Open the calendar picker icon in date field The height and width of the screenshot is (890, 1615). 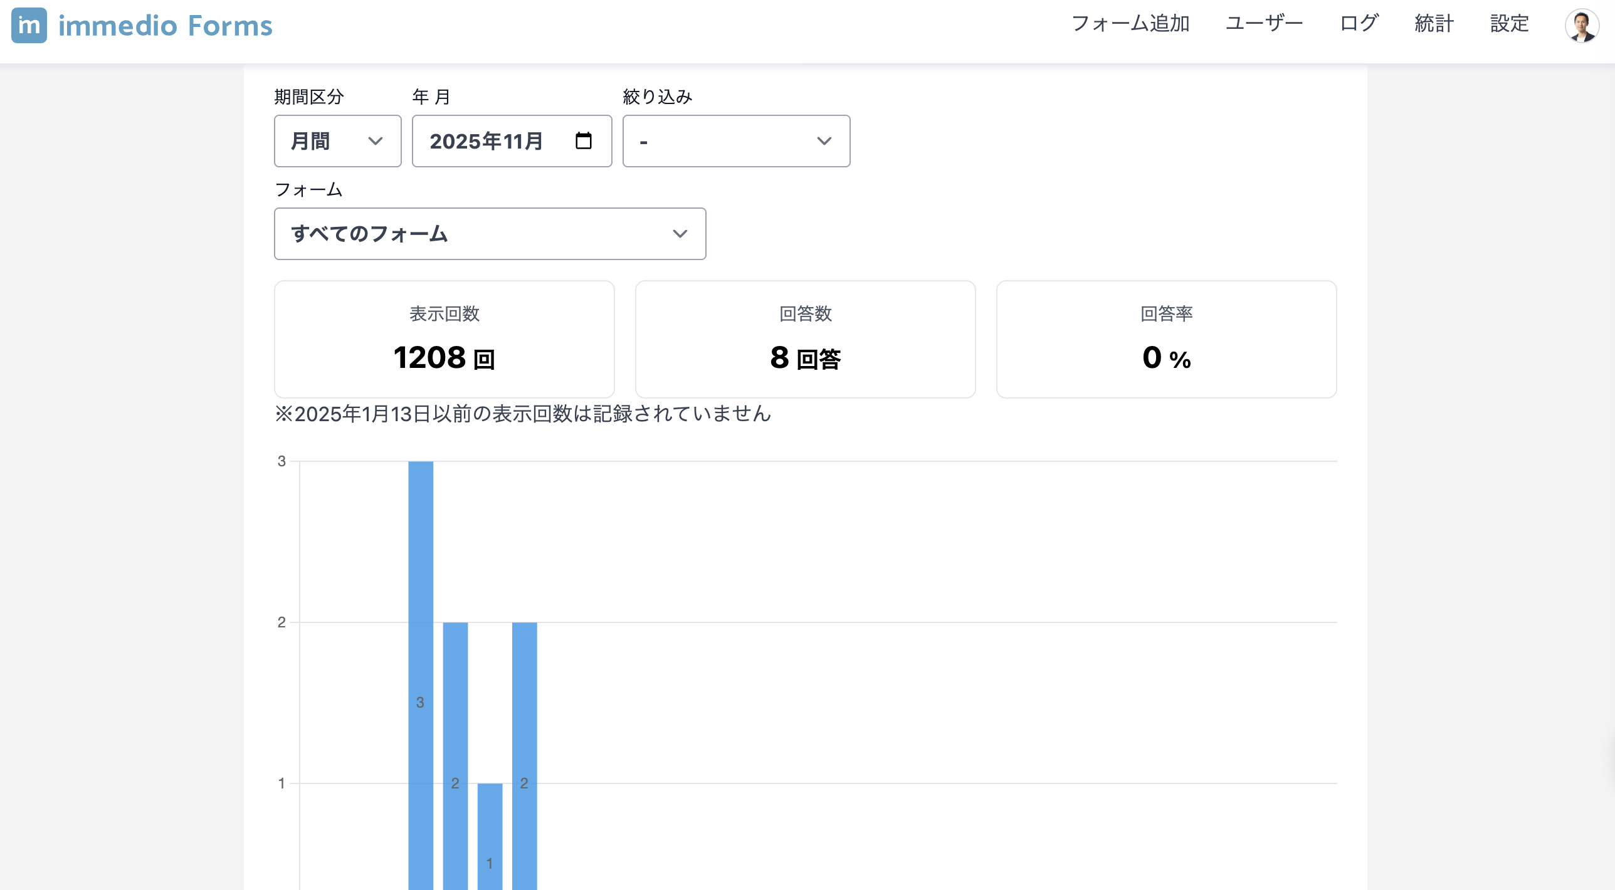tap(583, 141)
